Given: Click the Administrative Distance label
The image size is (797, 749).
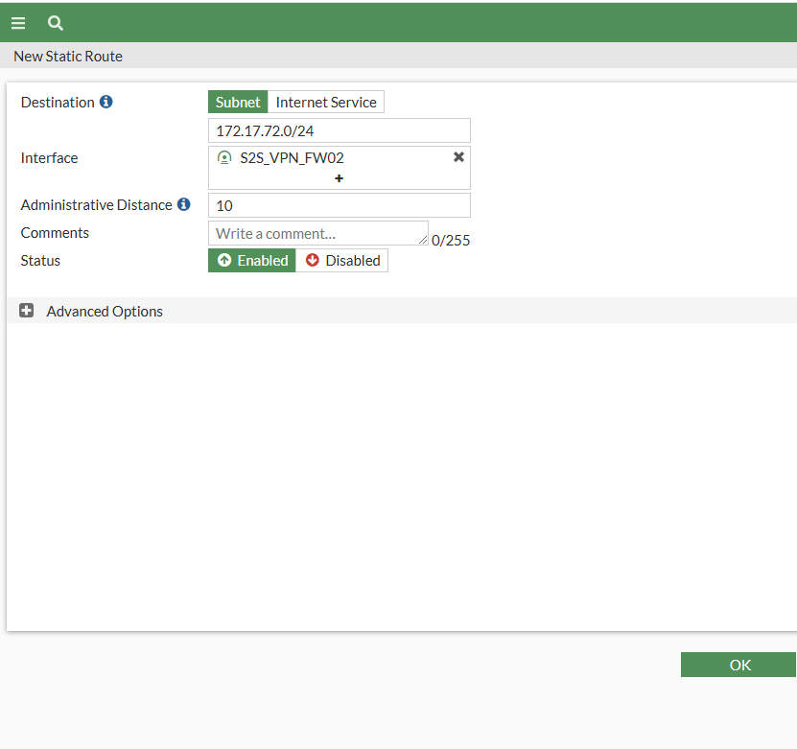Looking at the screenshot, I should 97,205.
